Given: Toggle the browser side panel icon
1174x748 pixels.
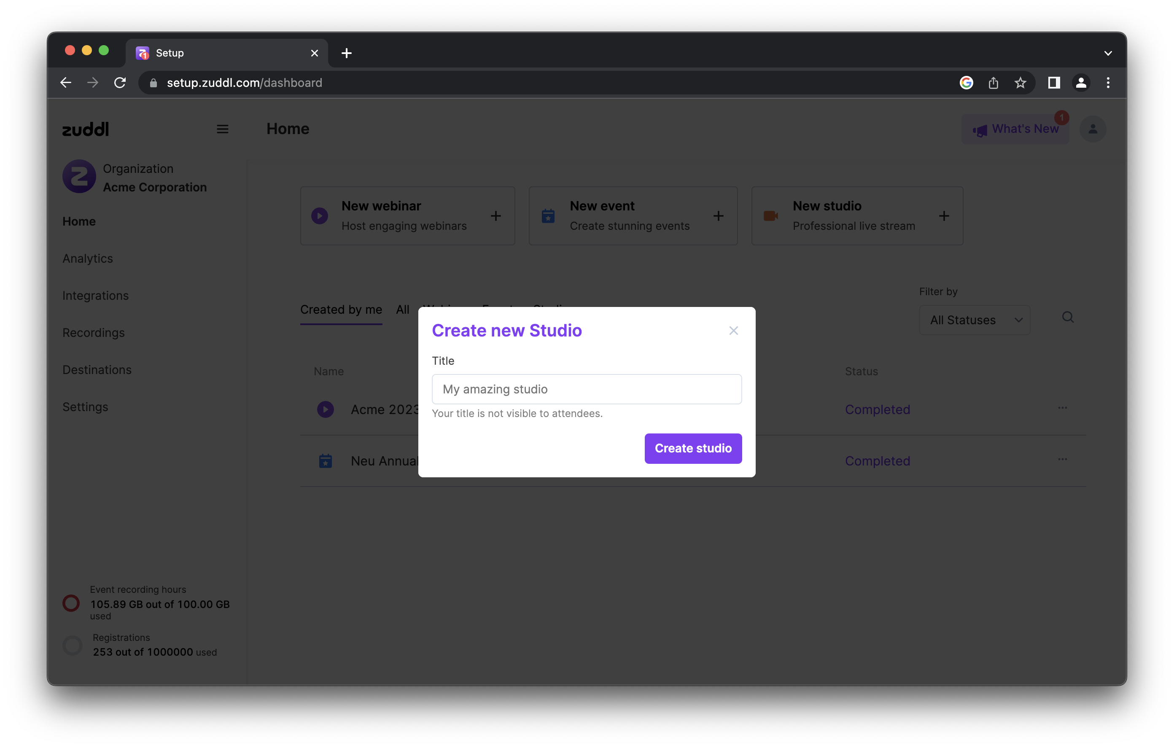Looking at the screenshot, I should 1053,83.
